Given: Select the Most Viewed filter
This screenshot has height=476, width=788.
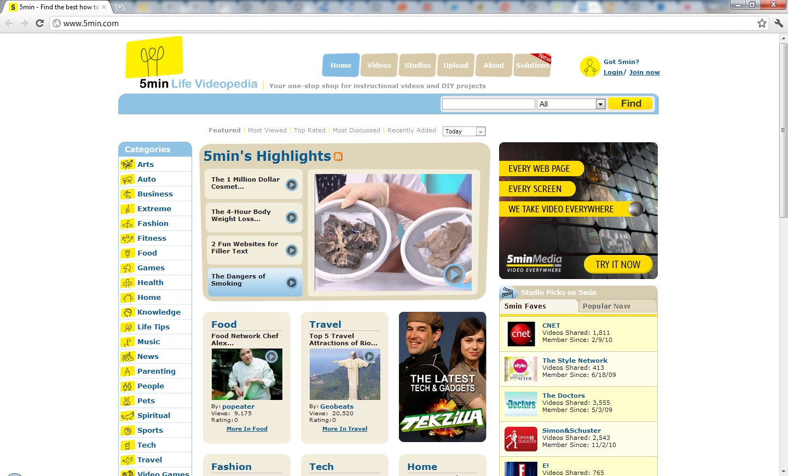Looking at the screenshot, I should point(267,130).
